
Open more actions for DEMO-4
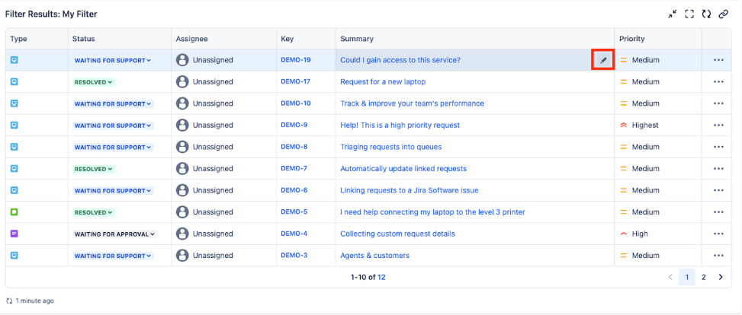pyautogui.click(x=718, y=234)
